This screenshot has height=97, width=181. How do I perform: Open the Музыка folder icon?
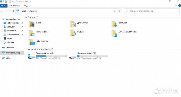[x=73, y=33]
